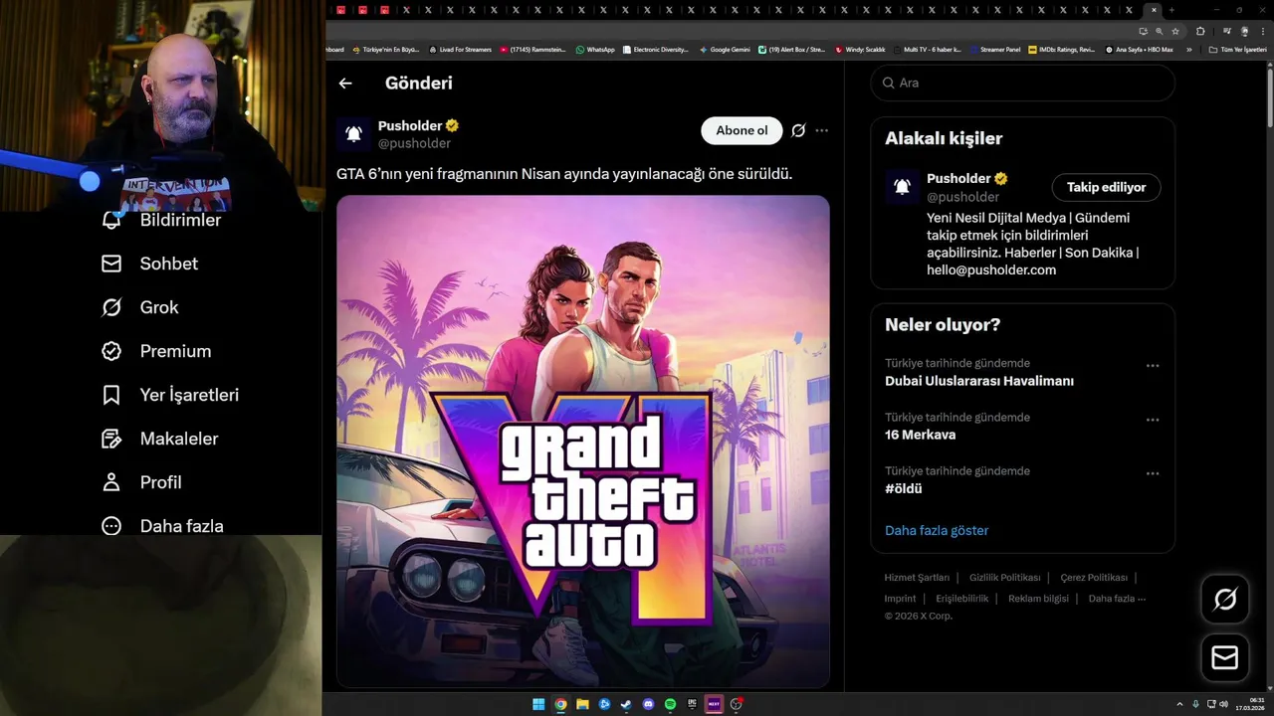
Task: Open Steam from the taskbar
Action: 626,704
